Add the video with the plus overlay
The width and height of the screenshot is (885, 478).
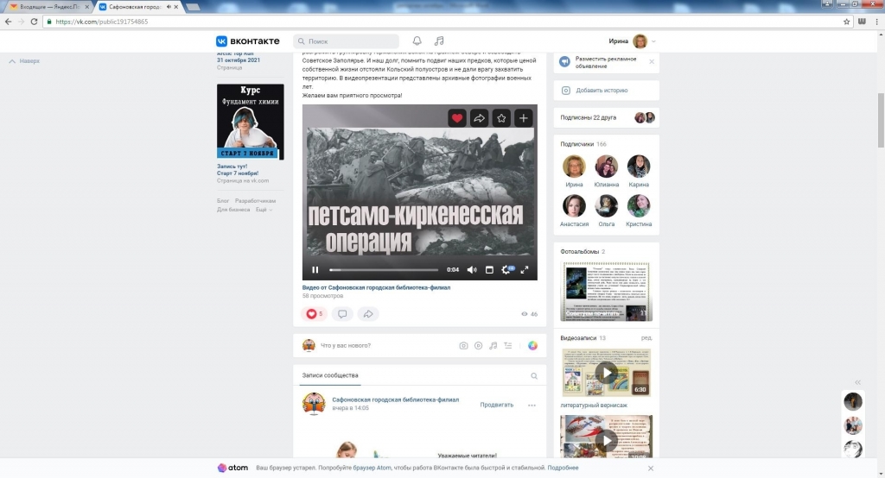coord(523,118)
